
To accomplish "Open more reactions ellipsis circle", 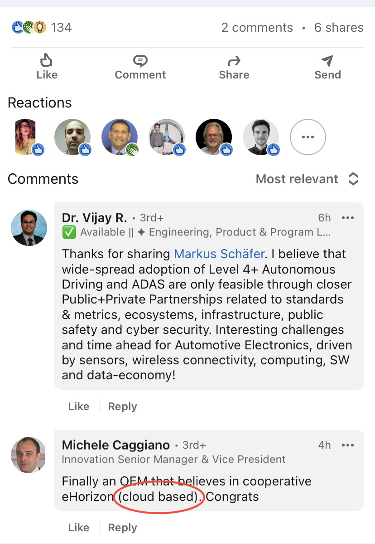I will pos(308,137).
